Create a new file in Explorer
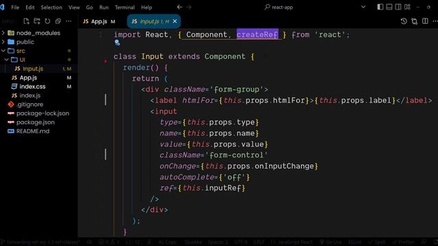Screen dimensions: 438x246 tap(26, 21)
